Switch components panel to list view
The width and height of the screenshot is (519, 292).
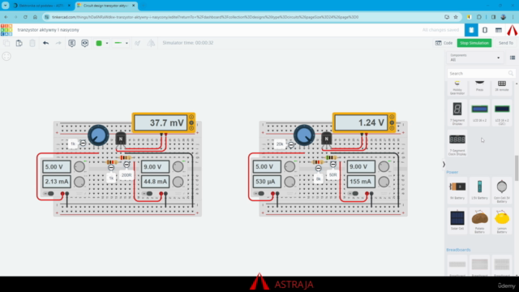click(513, 58)
